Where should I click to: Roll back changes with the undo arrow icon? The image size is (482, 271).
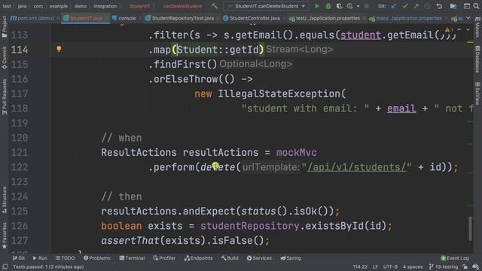click(439, 6)
